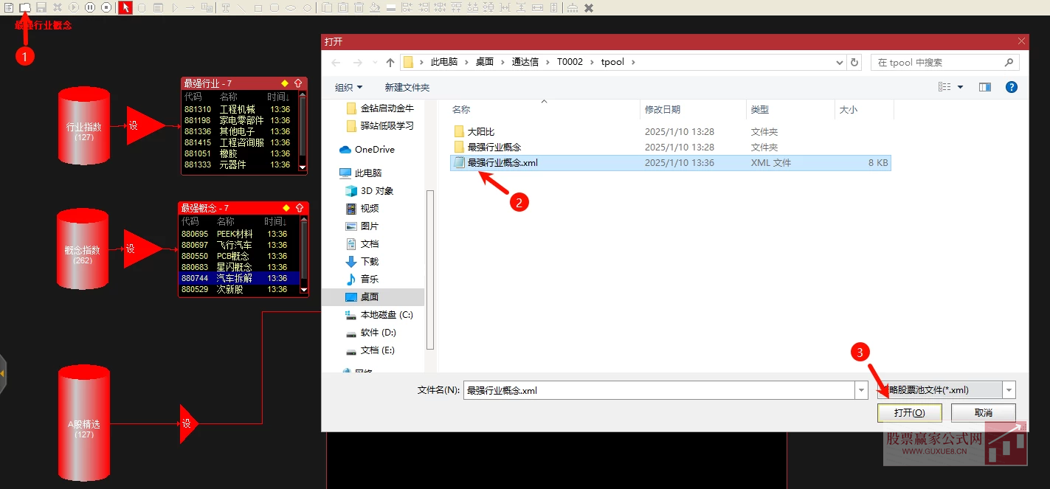Click the Save icon on the toolbar

pos(41,8)
